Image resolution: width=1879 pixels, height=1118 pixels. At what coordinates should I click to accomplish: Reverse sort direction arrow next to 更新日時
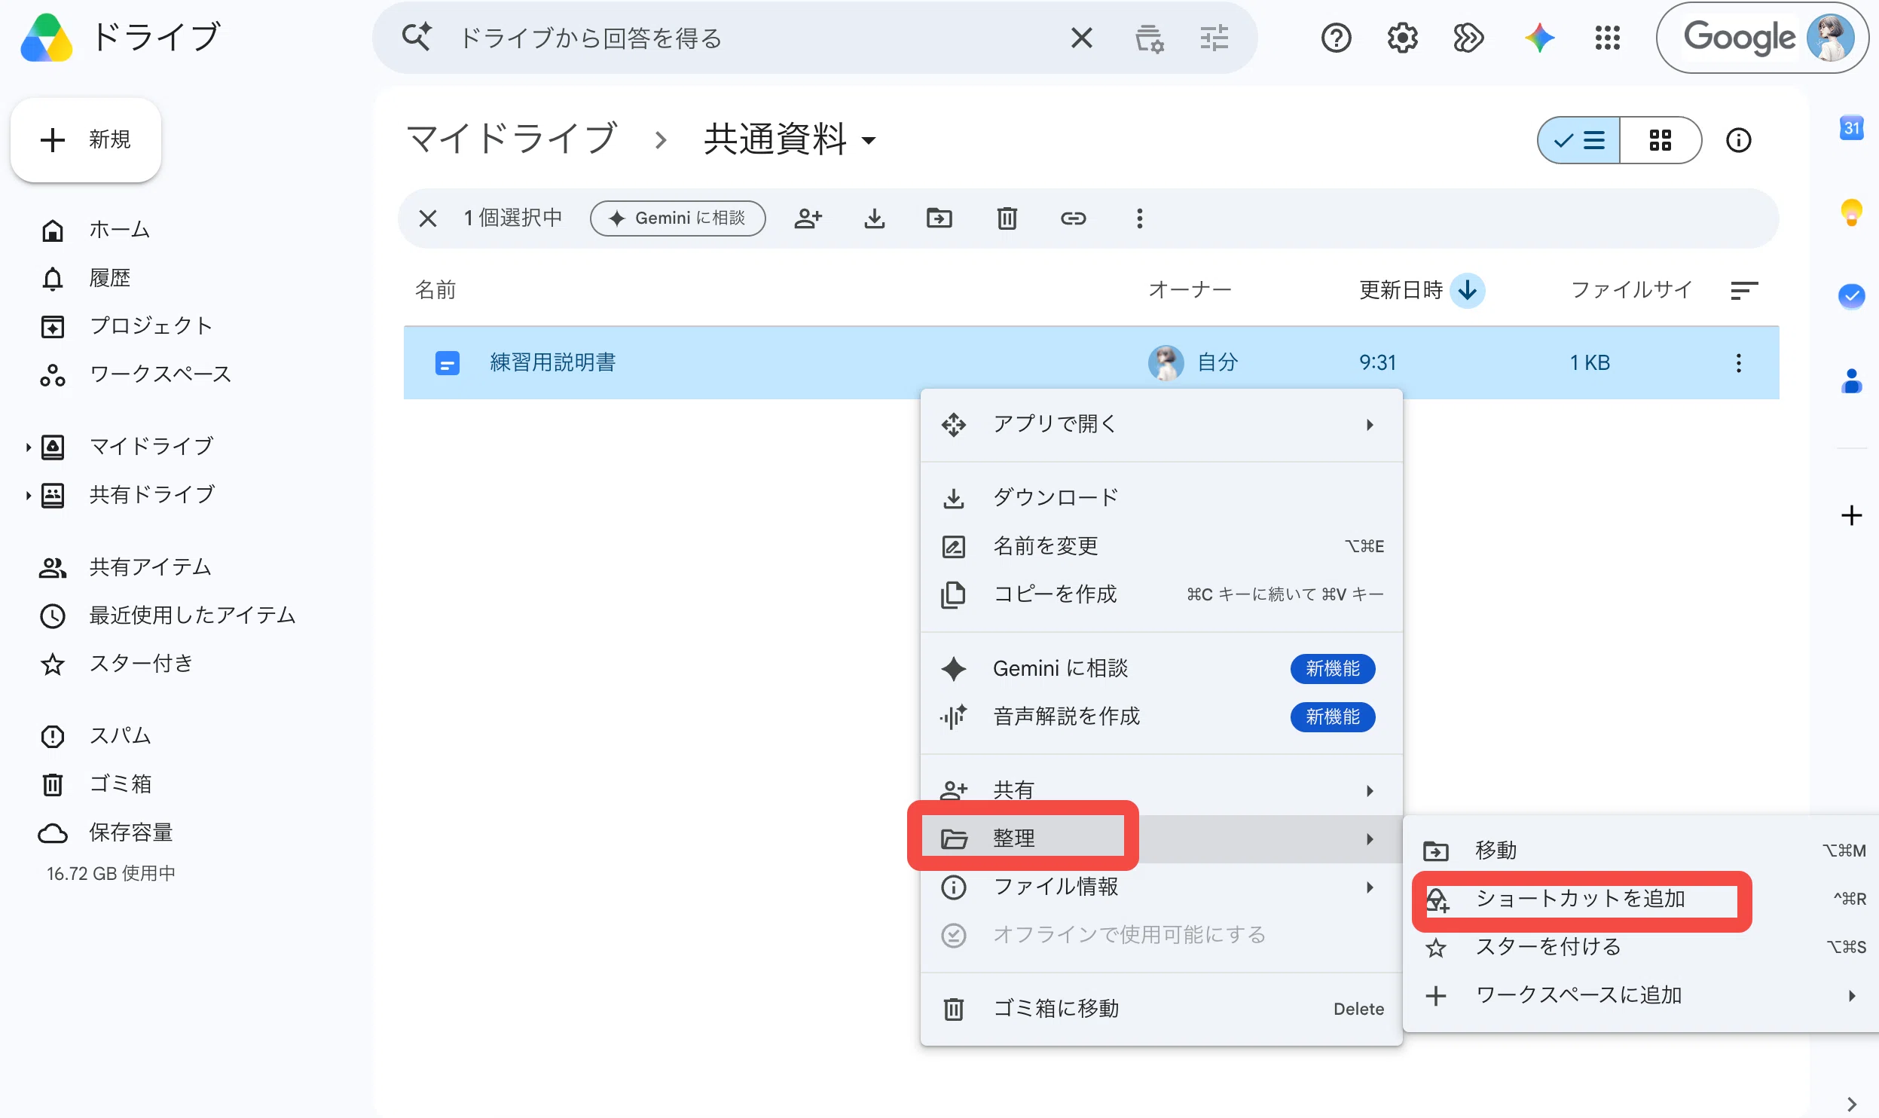(x=1467, y=290)
